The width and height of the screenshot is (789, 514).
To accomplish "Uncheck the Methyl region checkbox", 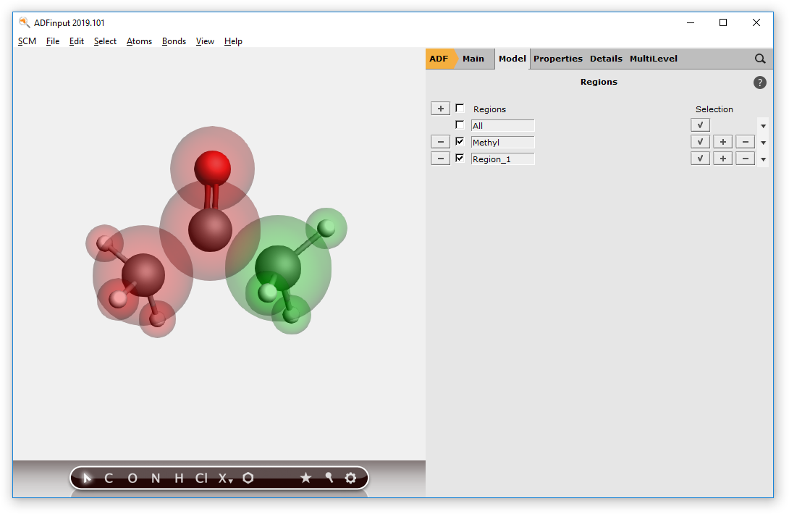I will (x=460, y=142).
